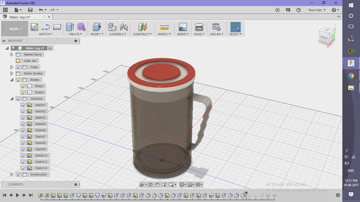Image resolution: width=360 pixels, height=202 pixels.
Task: Toggle visibility bulb for Sketches folder
Action: click(18, 99)
